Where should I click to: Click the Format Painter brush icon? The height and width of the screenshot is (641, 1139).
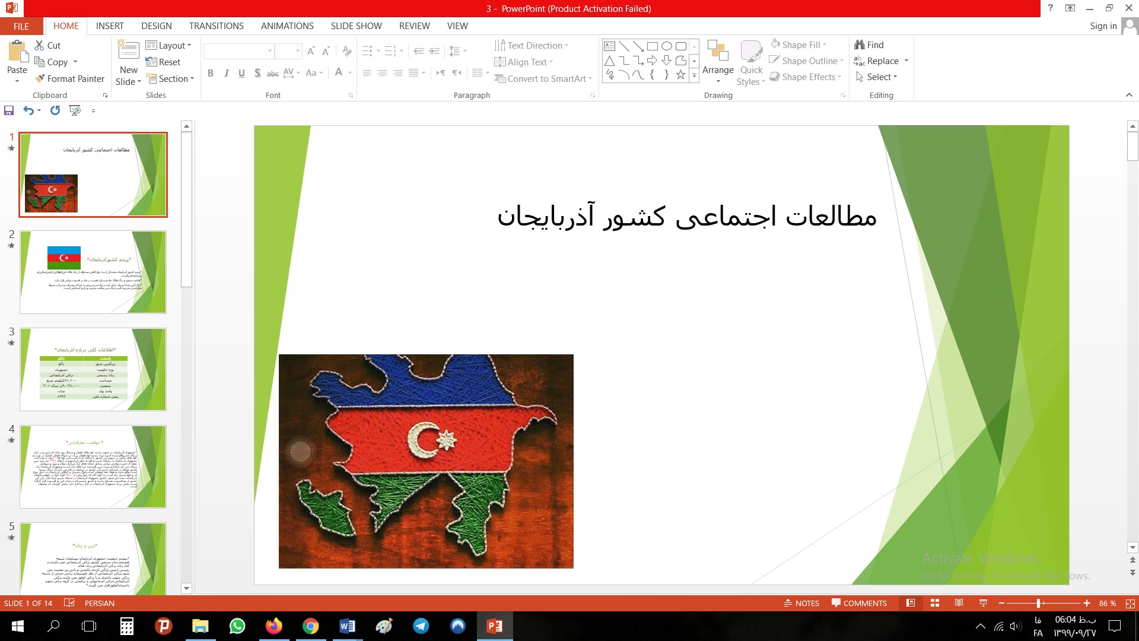40,78
